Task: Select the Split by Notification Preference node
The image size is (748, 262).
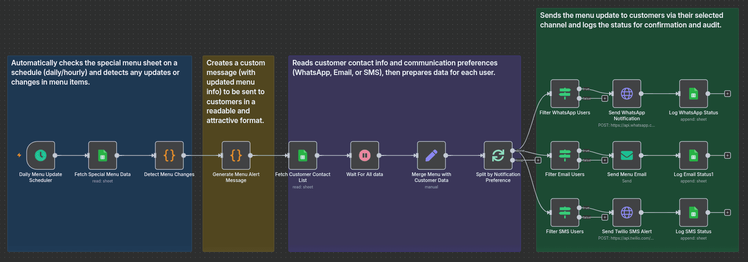Action: point(498,155)
